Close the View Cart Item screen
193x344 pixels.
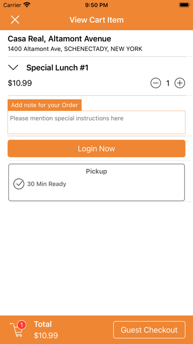point(15,20)
